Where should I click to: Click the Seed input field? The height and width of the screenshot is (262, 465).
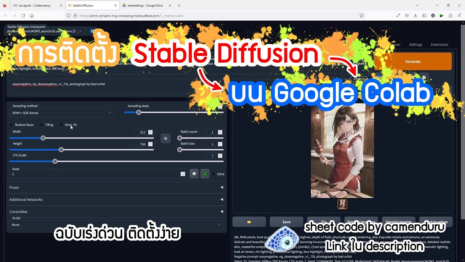[98, 174]
